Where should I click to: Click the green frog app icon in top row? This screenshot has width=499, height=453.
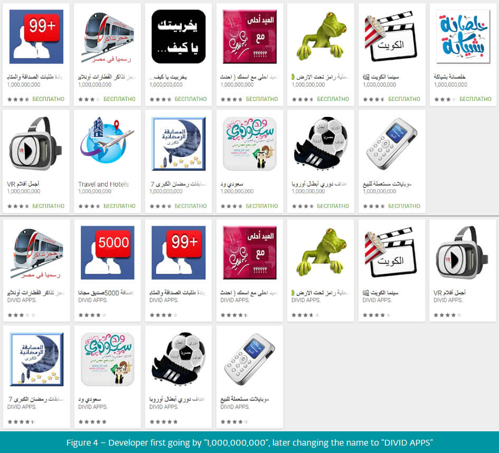pyautogui.click(x=321, y=36)
